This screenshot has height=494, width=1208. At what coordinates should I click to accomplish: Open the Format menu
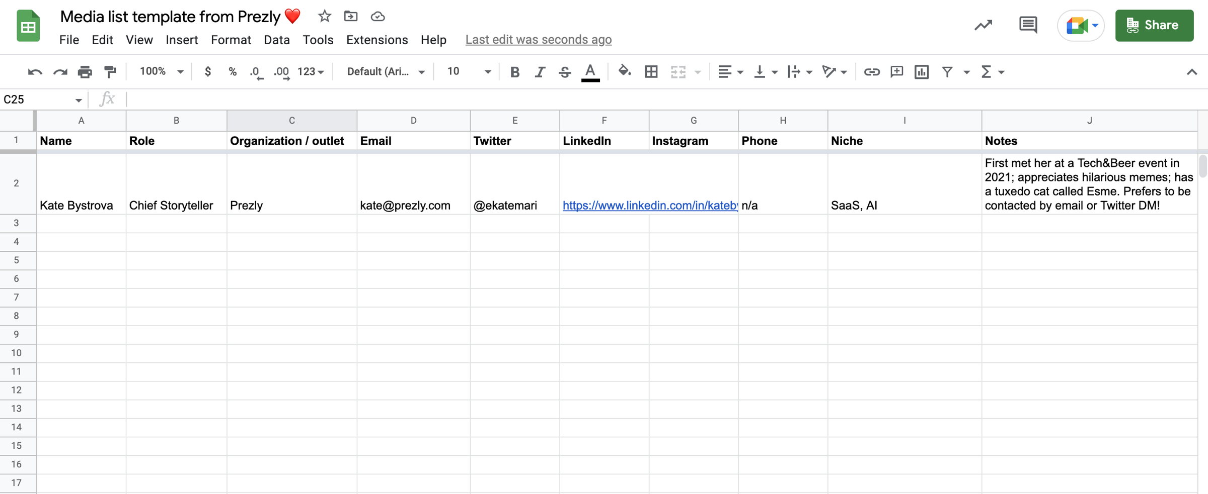(231, 40)
